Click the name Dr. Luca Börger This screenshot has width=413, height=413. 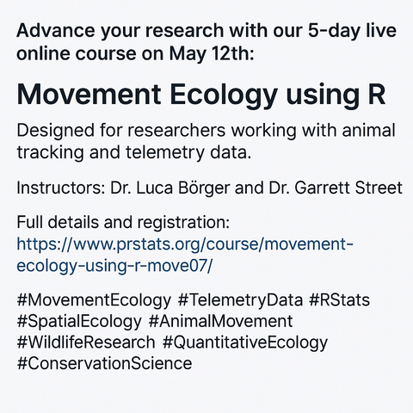click(x=170, y=188)
